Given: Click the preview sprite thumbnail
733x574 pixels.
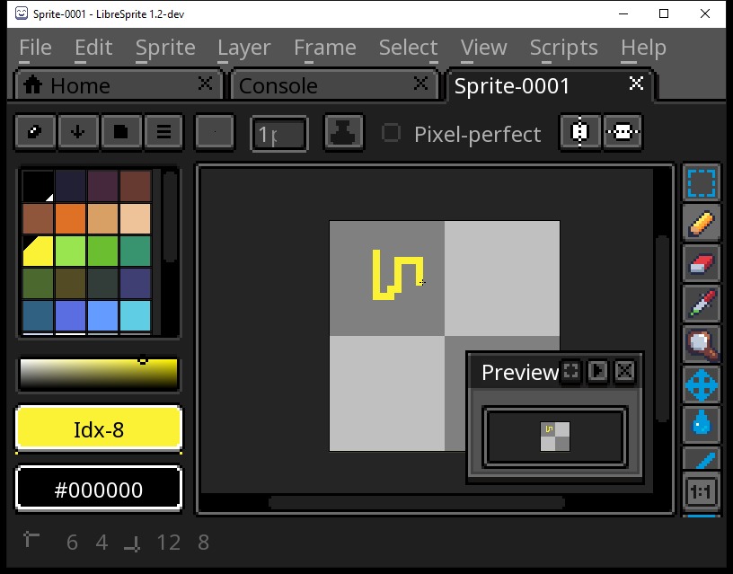Looking at the screenshot, I should click(x=555, y=437).
